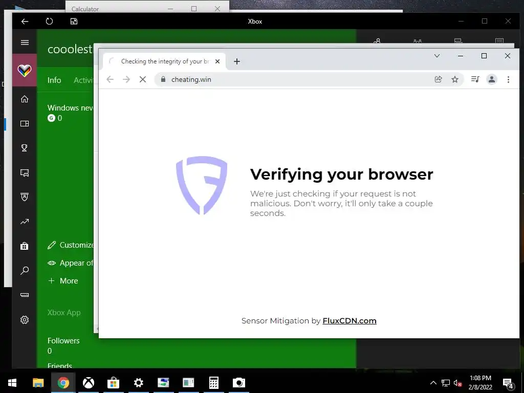Open Microsoft Store bag in Xbox sidebar
This screenshot has width=524, height=393.
(x=25, y=246)
